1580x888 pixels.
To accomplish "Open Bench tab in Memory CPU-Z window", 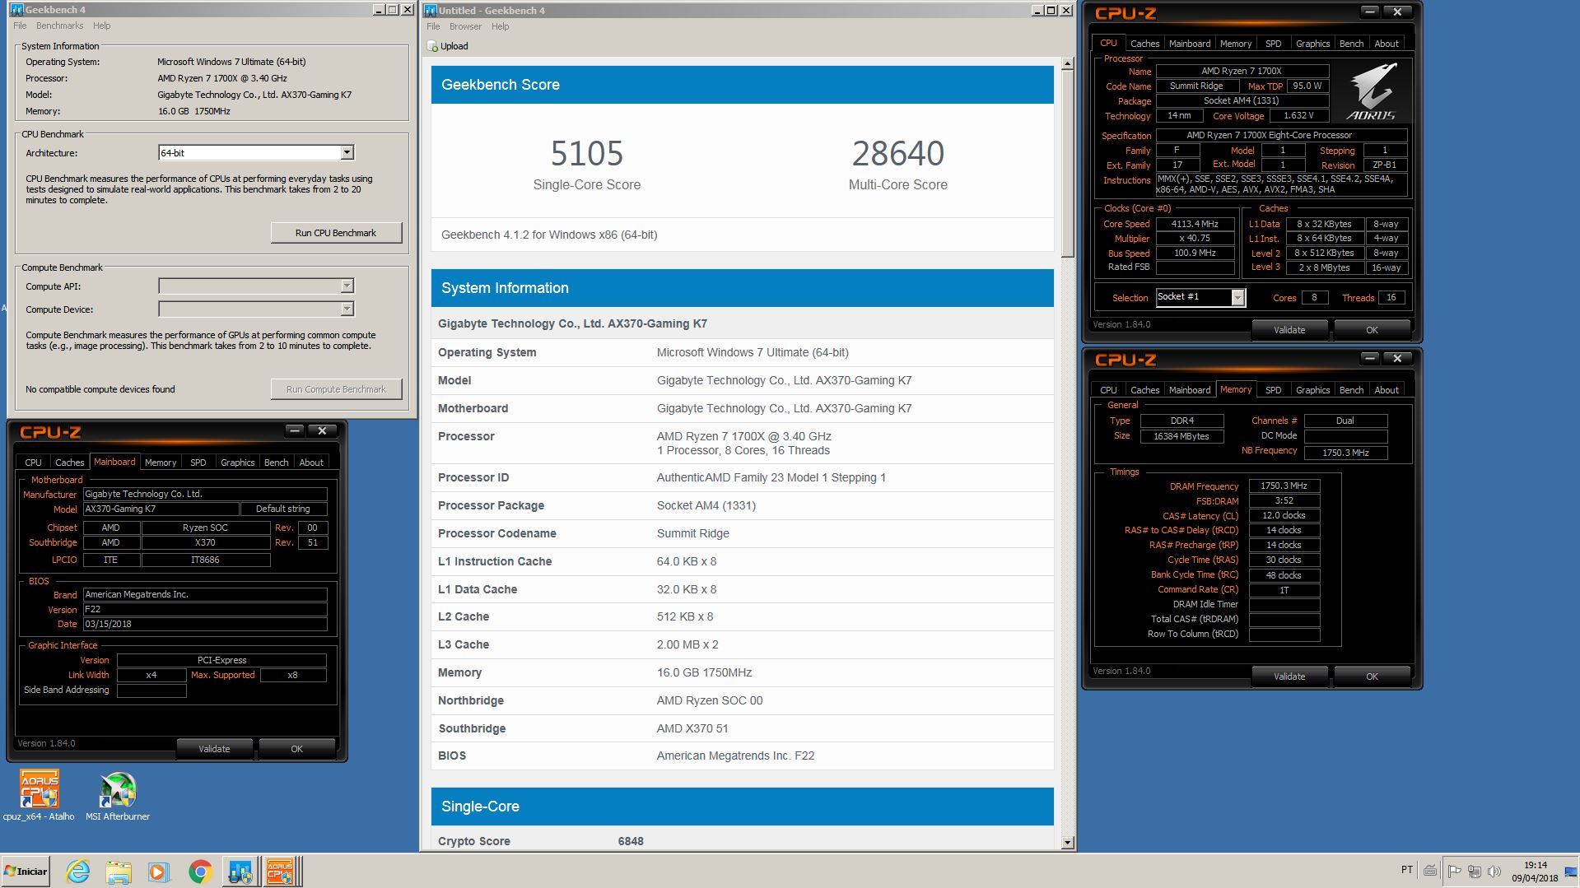I will point(1351,390).
